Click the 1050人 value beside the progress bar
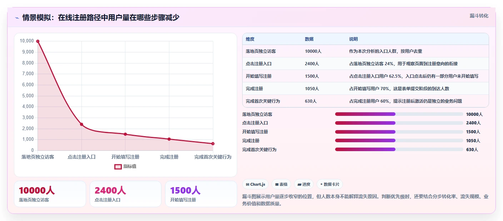The image size is (503, 221). click(x=473, y=141)
